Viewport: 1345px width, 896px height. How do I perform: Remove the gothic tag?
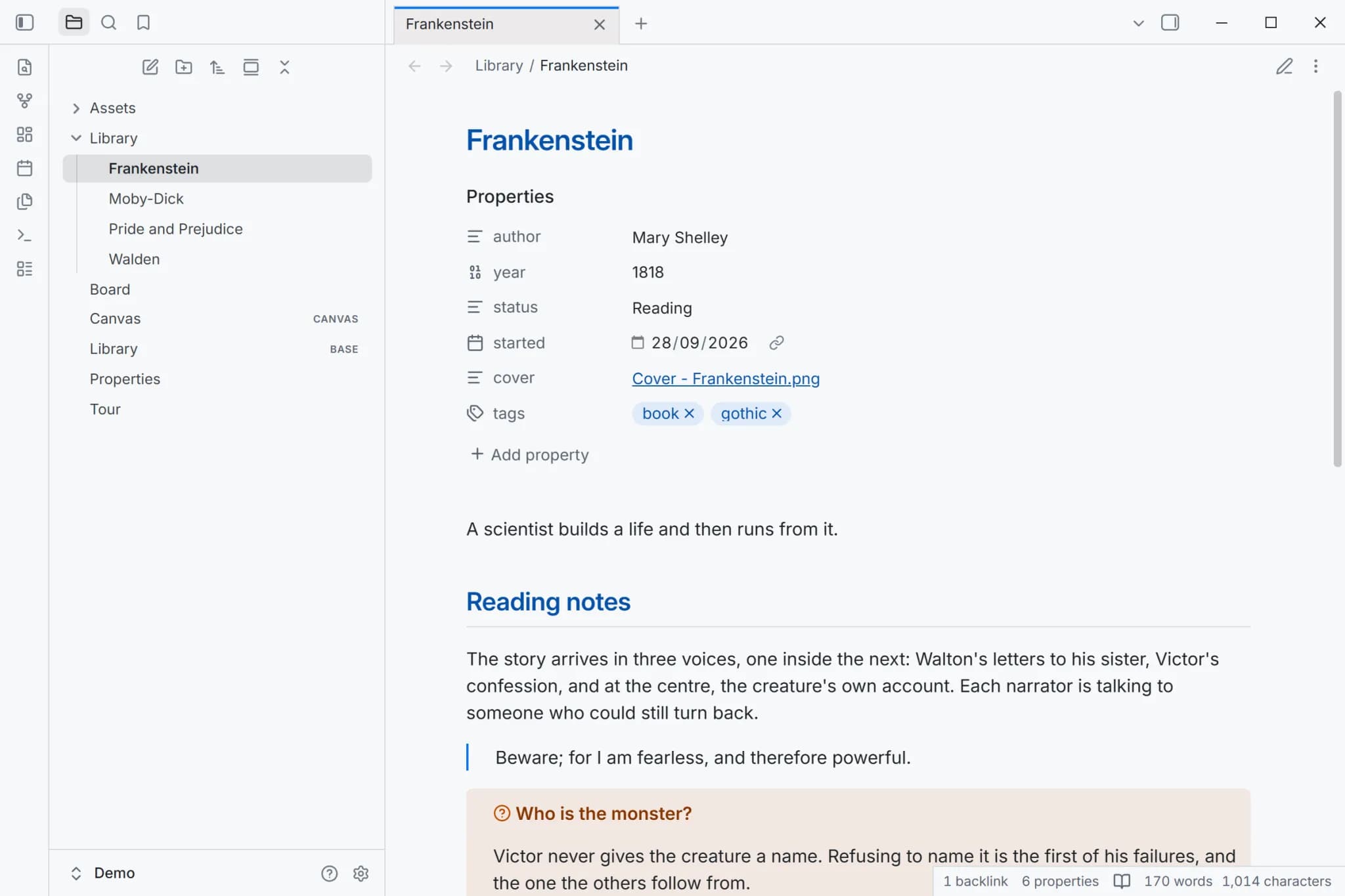click(x=777, y=414)
